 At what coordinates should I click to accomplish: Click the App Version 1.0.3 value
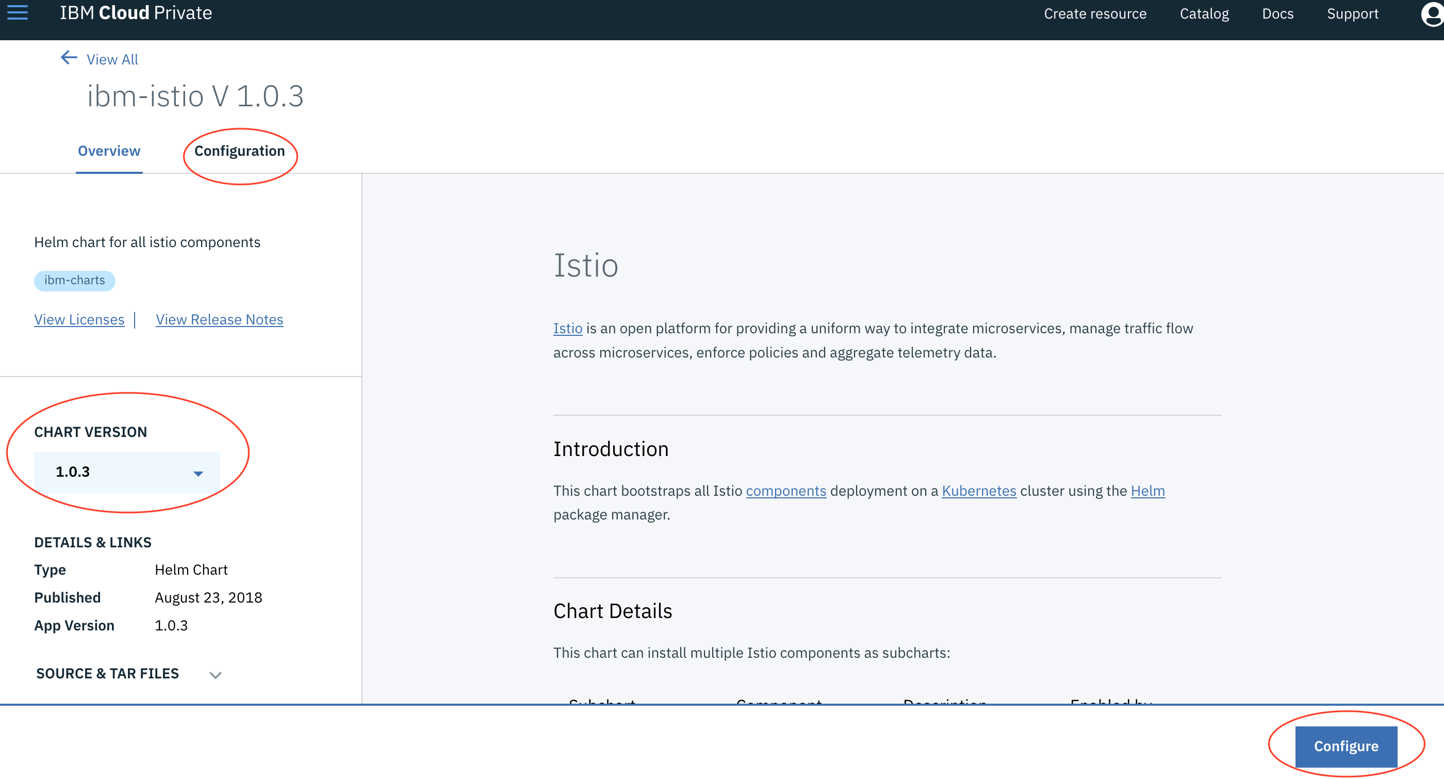171,625
